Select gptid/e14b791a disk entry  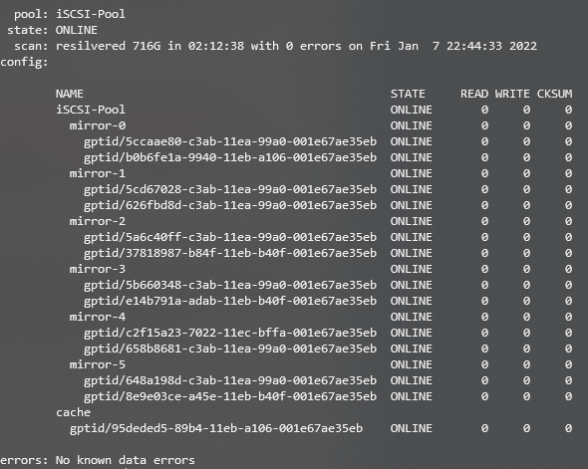pos(230,301)
